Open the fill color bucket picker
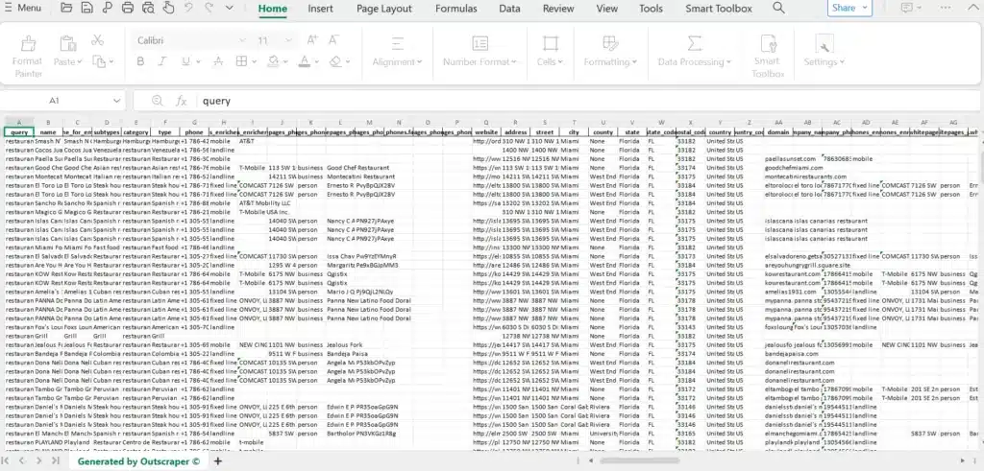Viewport: 984px width, 471px height. coord(273,61)
